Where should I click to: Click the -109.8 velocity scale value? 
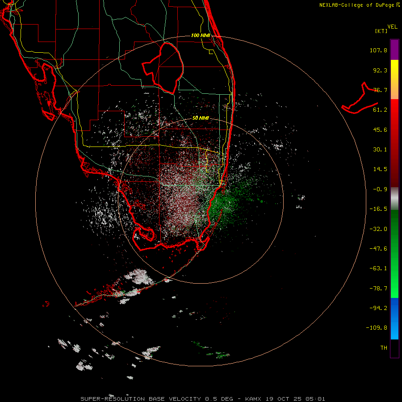pyautogui.click(x=377, y=328)
